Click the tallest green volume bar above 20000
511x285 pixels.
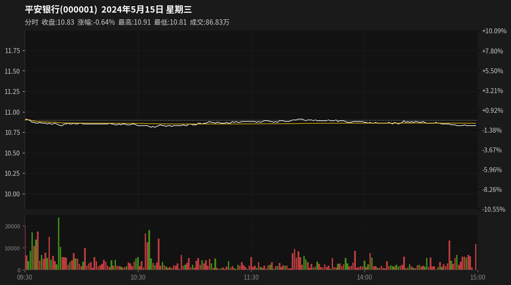point(59,244)
